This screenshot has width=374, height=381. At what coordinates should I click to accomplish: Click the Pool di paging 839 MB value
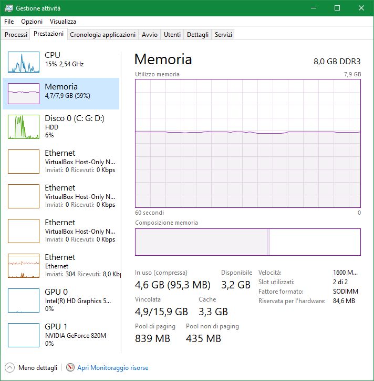152,338
